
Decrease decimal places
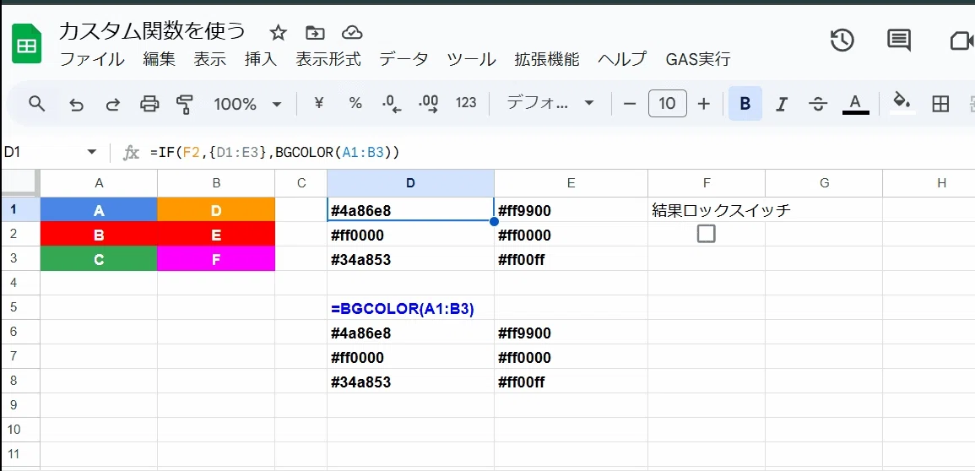(x=392, y=103)
